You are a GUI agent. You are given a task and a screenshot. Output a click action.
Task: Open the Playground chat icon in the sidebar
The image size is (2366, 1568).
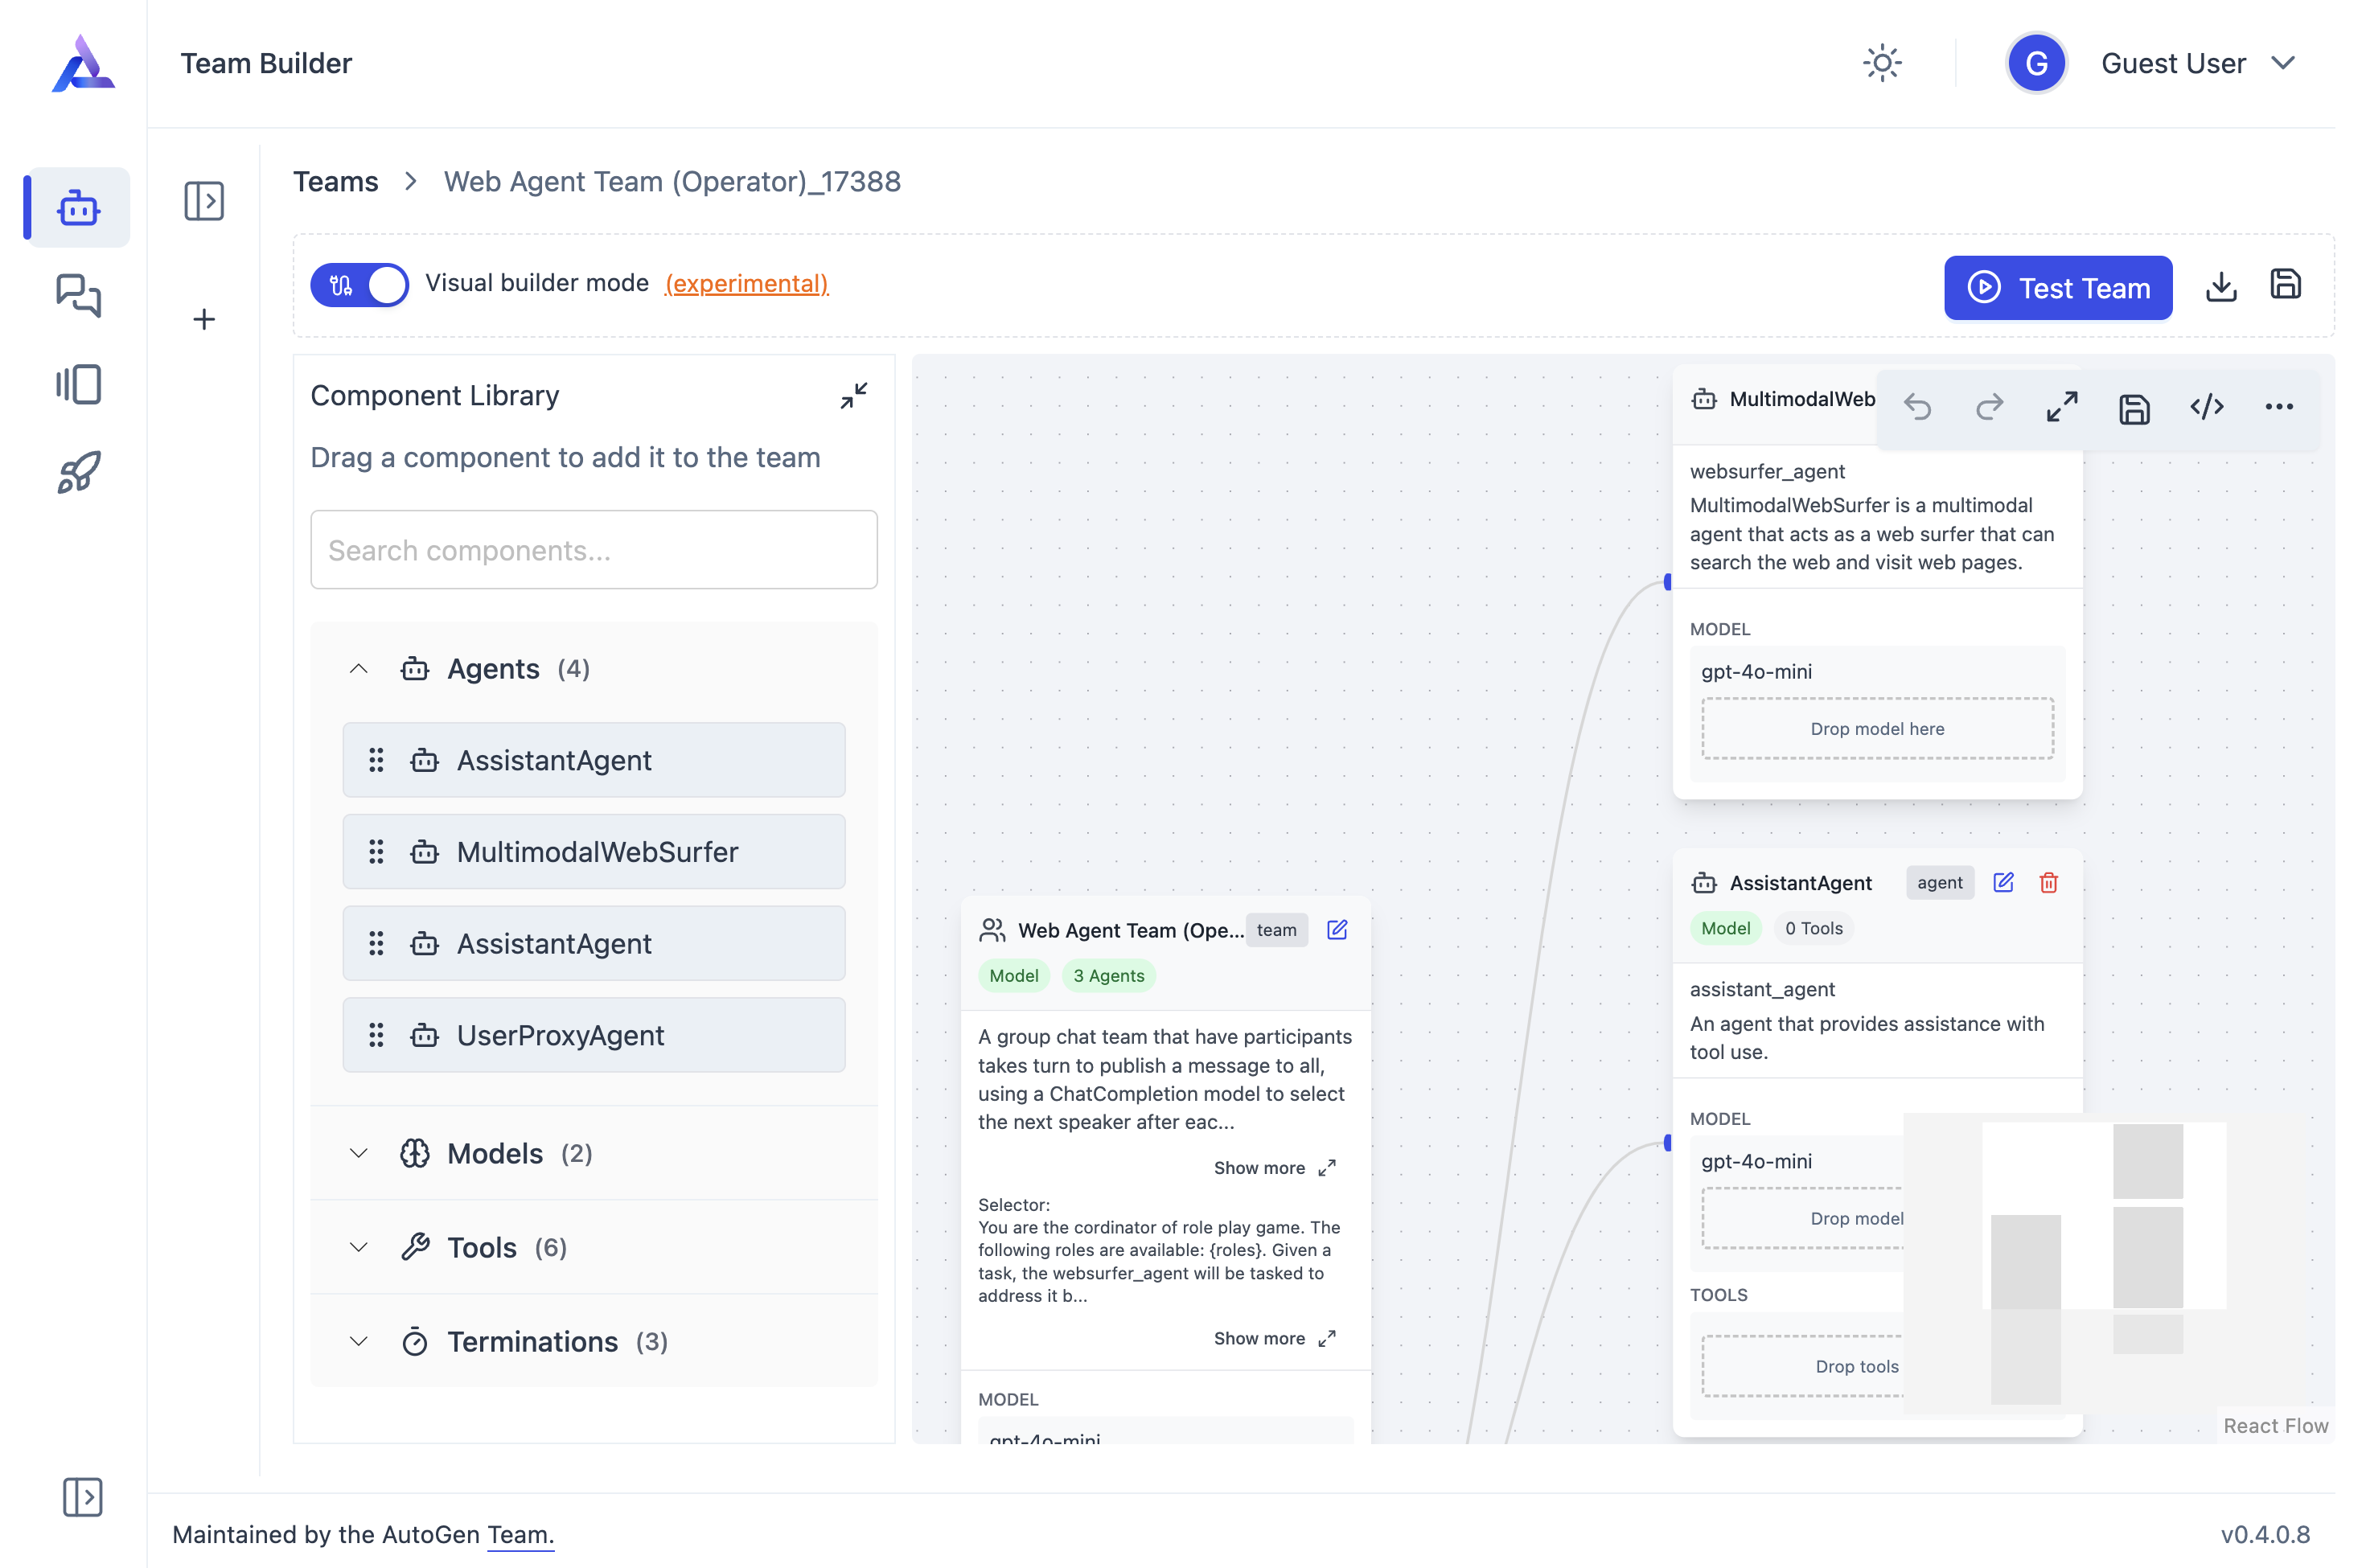(x=78, y=296)
